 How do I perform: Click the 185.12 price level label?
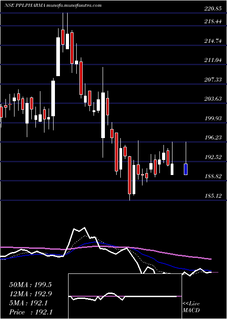click(213, 196)
